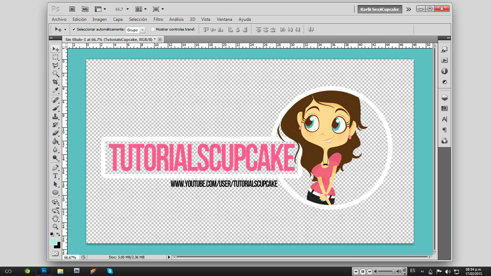
Task: Select the Paint Bucket tool
Action: (56, 141)
